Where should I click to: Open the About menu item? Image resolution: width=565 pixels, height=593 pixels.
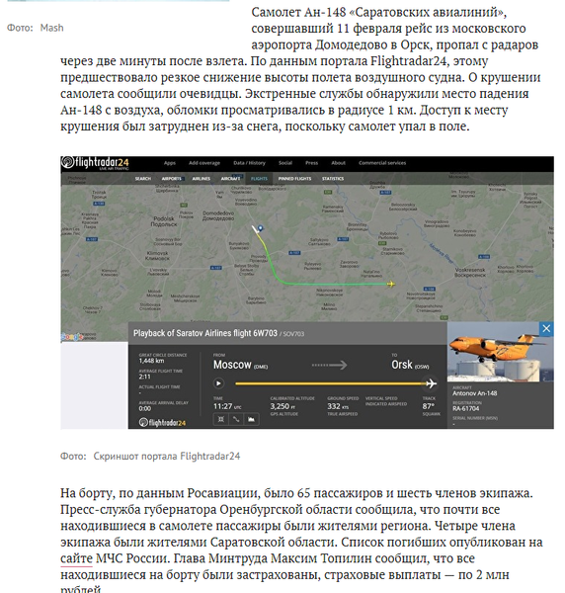(338, 163)
